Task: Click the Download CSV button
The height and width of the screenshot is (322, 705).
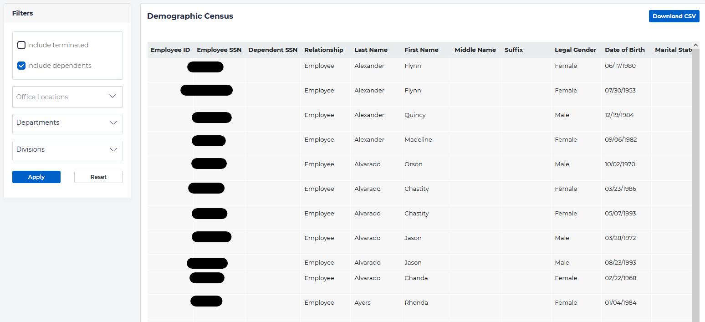Action: [674, 16]
